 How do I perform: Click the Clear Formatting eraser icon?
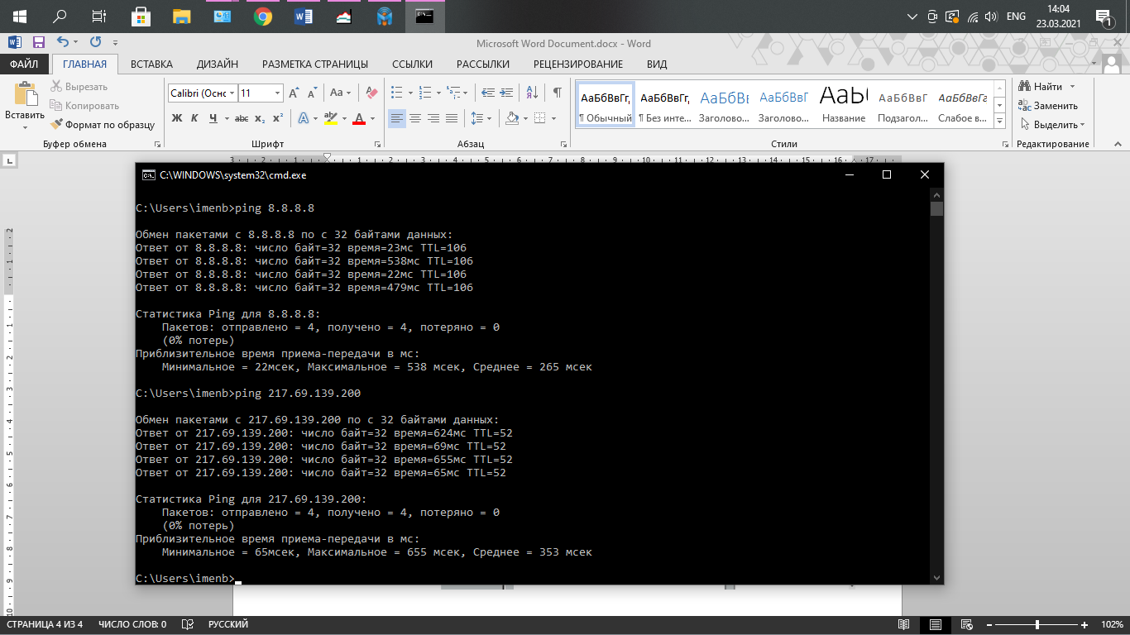click(371, 93)
